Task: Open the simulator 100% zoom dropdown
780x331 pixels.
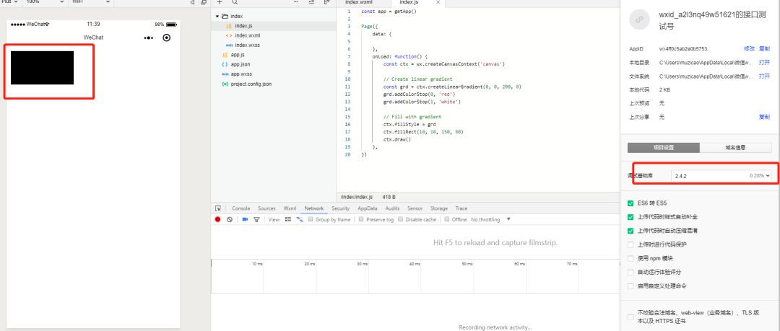Action: coord(45,2)
